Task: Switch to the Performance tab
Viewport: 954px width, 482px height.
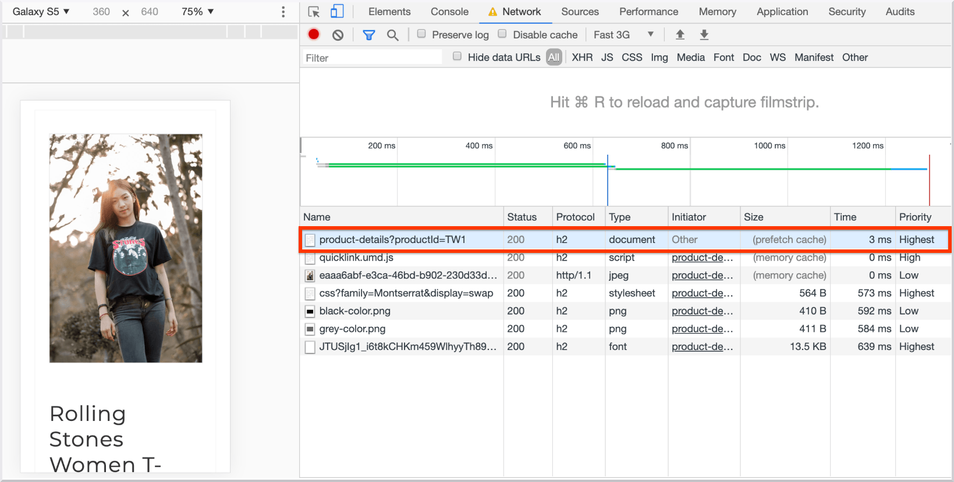Action: coord(648,12)
